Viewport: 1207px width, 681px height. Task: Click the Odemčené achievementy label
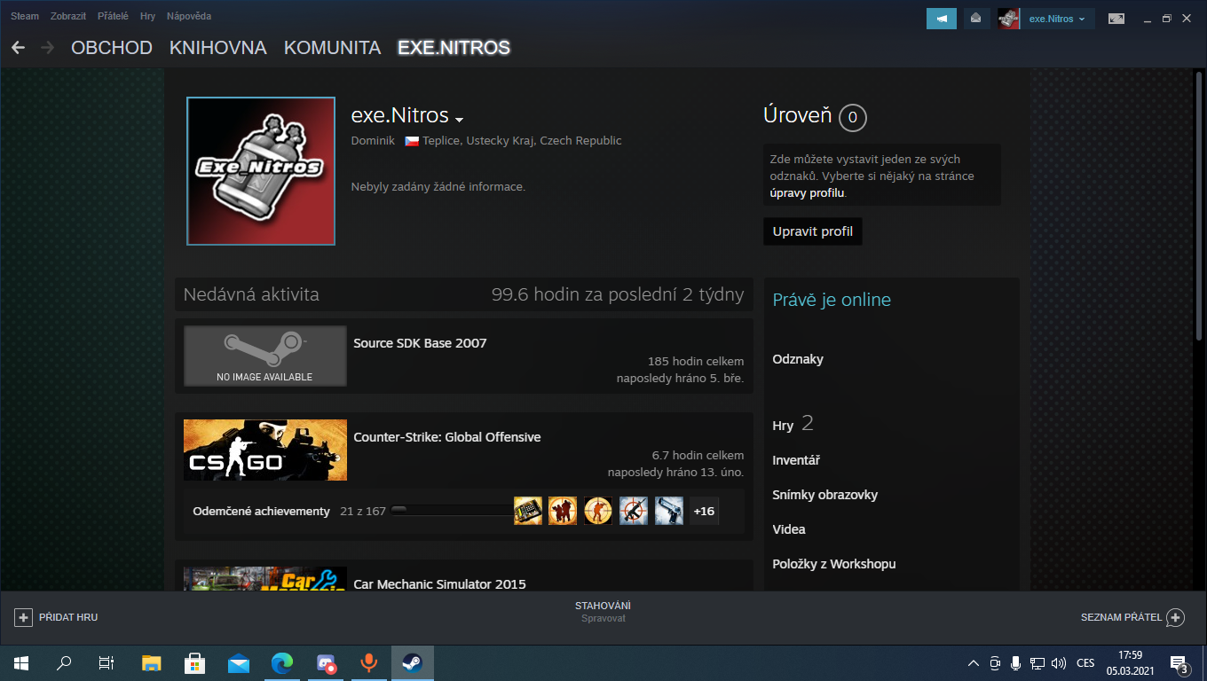coord(261,511)
